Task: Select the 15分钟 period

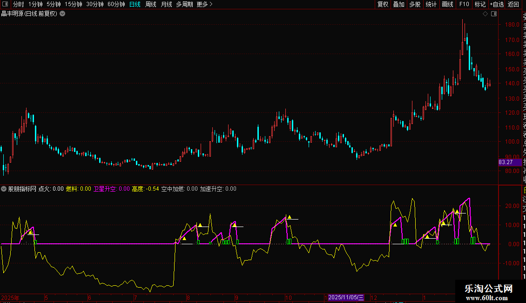Action: pos(74,4)
